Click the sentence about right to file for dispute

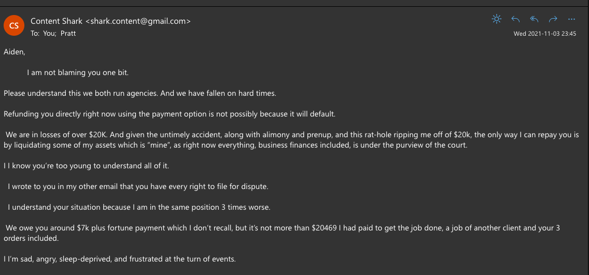[x=138, y=186]
